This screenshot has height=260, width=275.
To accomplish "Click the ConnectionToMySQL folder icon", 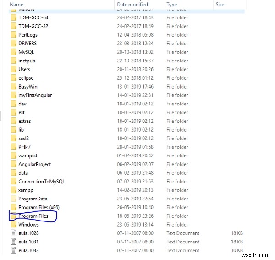I will [x=13, y=182].
